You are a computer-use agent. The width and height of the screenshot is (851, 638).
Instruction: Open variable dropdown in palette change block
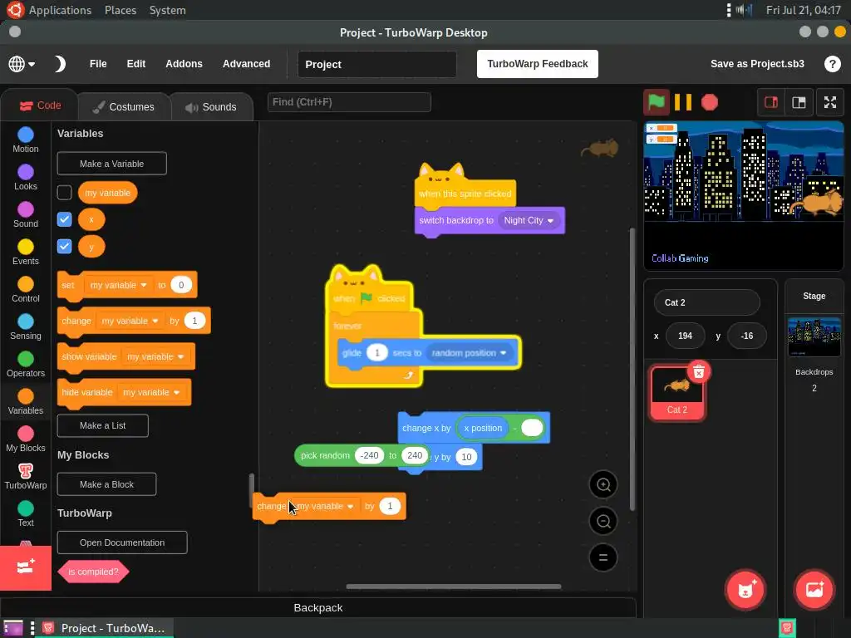130,321
